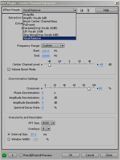
Task: Choose Karaoke(Drop Vocals 20dB) preset
Action: pyautogui.click(x=49, y=28)
